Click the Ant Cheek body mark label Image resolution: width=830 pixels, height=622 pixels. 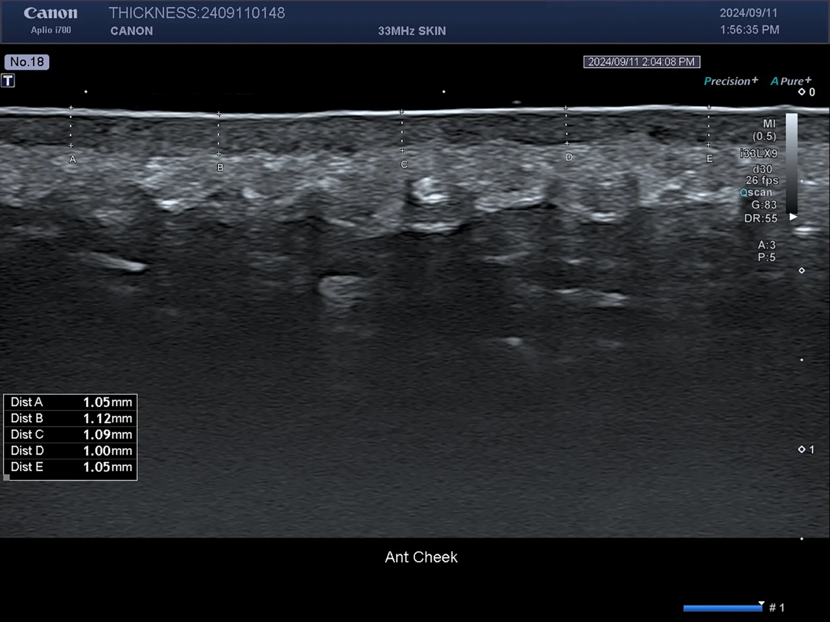(421, 557)
